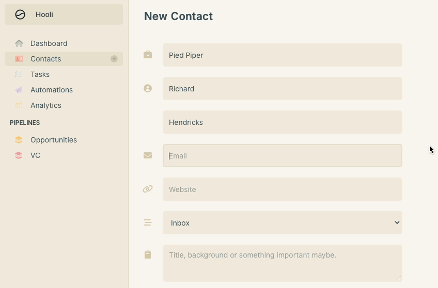Click the Tasks checklist icon
This screenshot has width=438, height=288.
[19, 74]
